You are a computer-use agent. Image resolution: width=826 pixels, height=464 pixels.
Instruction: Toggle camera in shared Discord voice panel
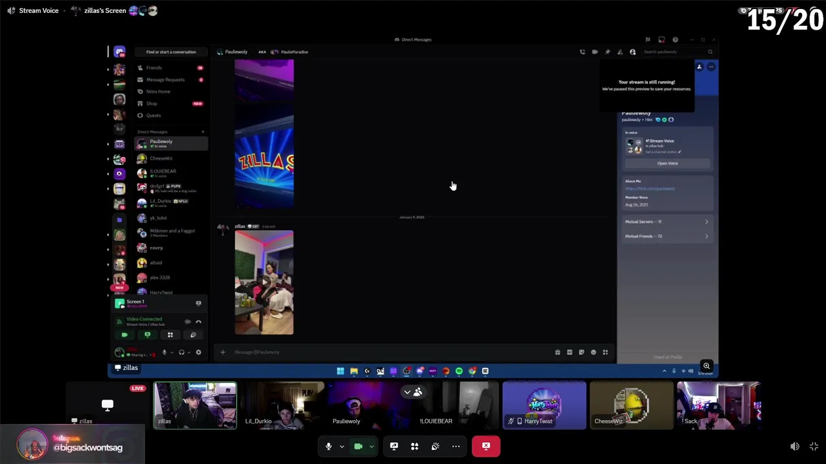[125, 334]
